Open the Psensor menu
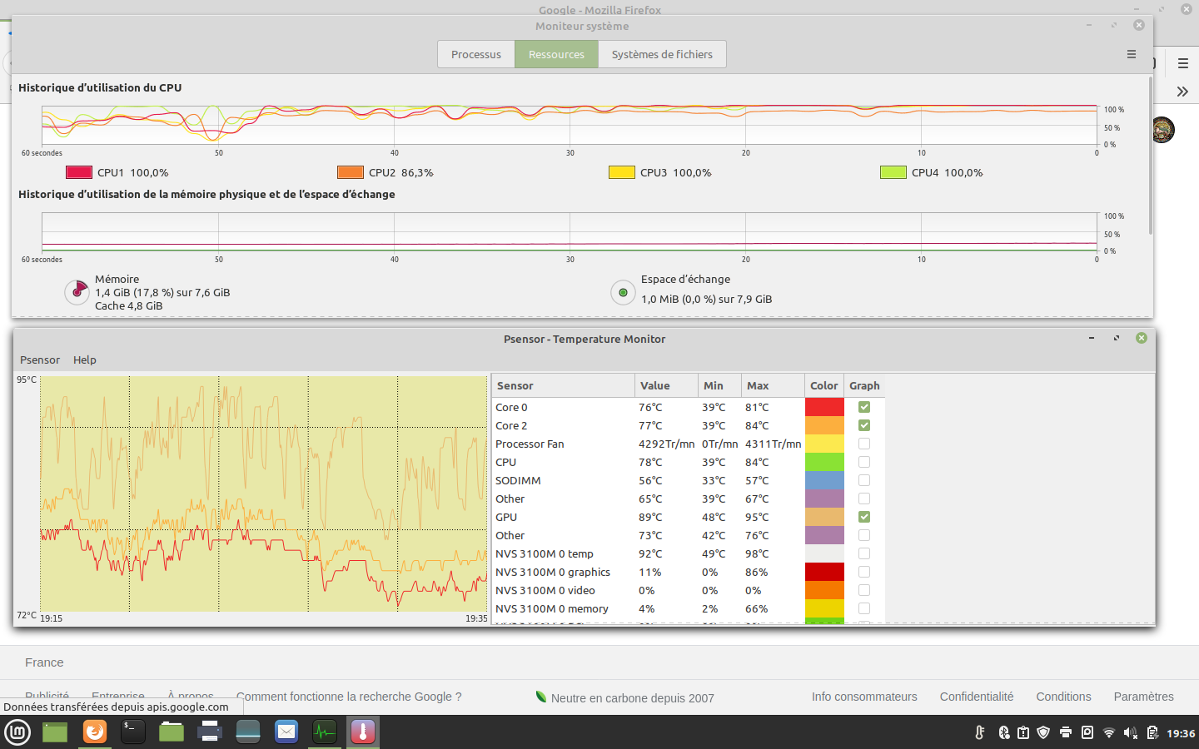 click(40, 360)
